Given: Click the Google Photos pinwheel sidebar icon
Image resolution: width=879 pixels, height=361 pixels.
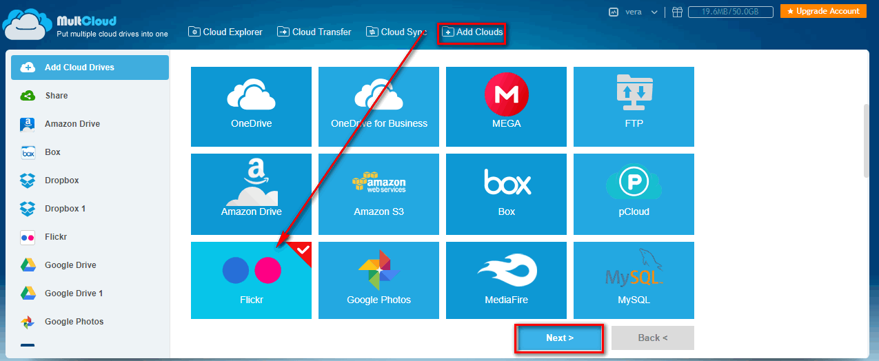Looking at the screenshot, I should coord(28,322).
